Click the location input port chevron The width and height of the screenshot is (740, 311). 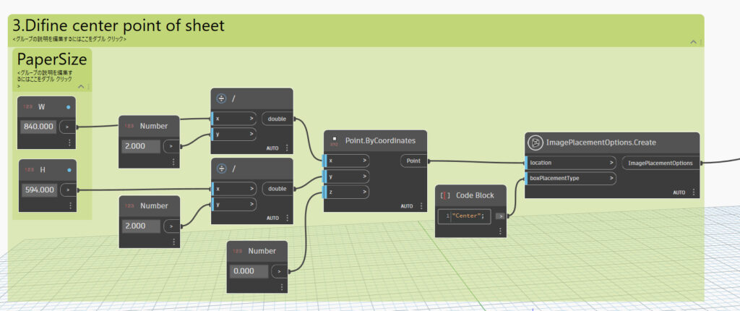[x=610, y=163]
